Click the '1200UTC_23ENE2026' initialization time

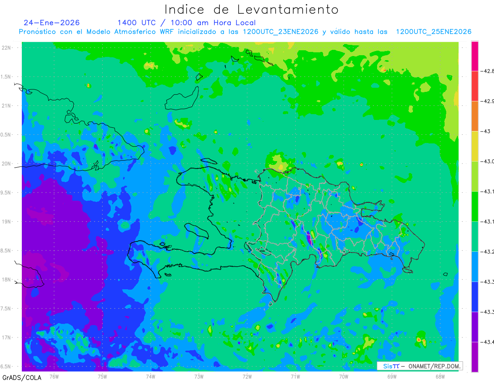pyautogui.click(x=280, y=32)
